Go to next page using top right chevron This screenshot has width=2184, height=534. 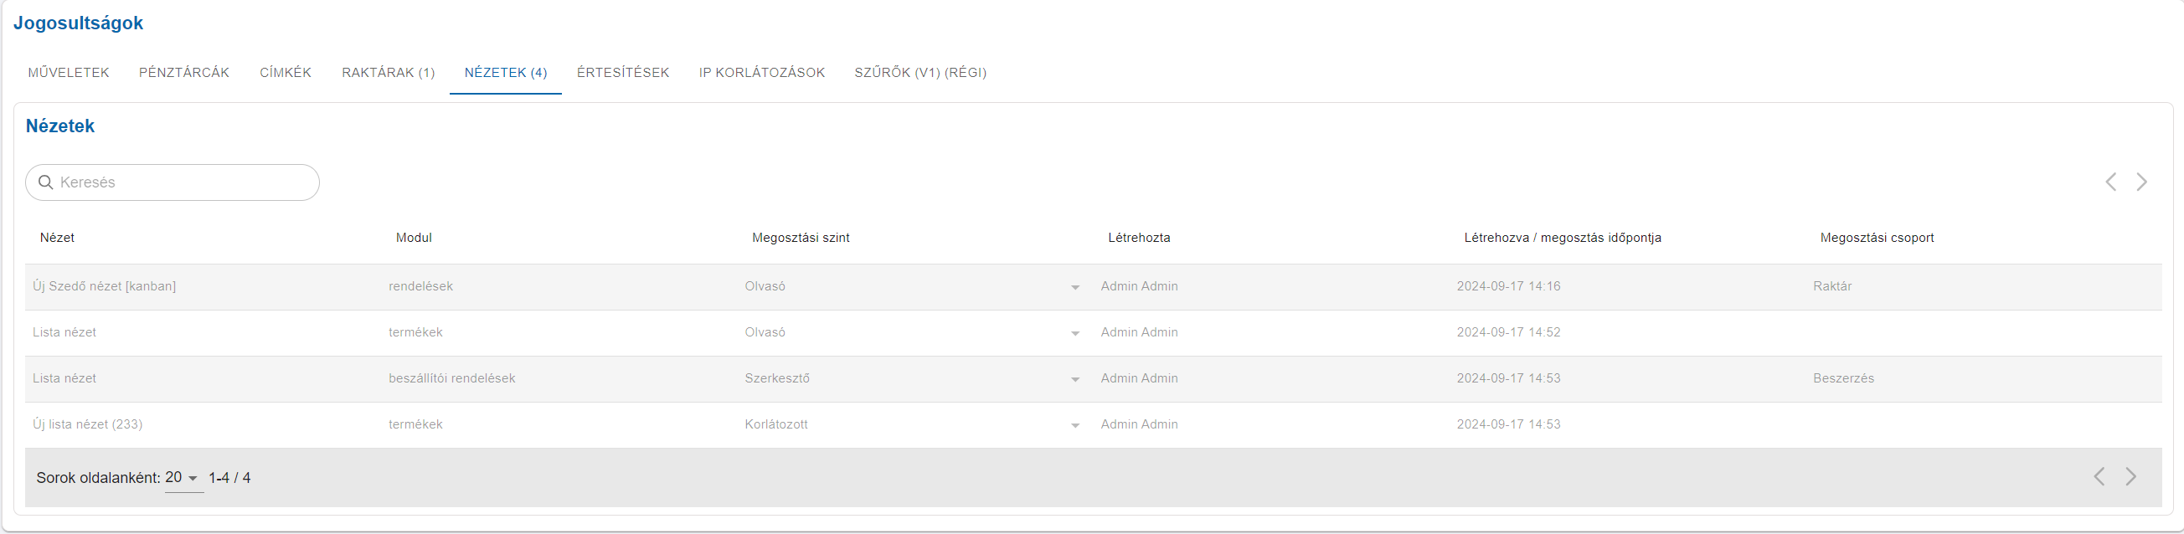(x=2141, y=182)
